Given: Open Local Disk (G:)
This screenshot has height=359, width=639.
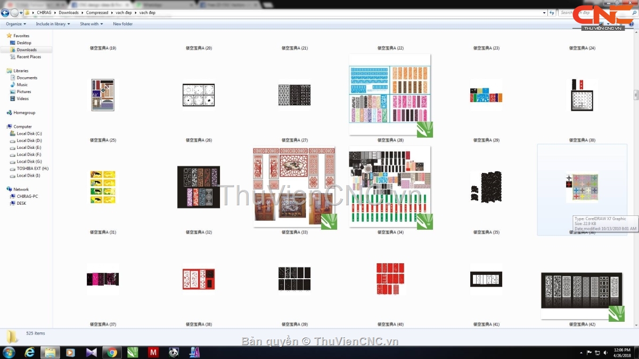Looking at the screenshot, I should coord(26,161).
